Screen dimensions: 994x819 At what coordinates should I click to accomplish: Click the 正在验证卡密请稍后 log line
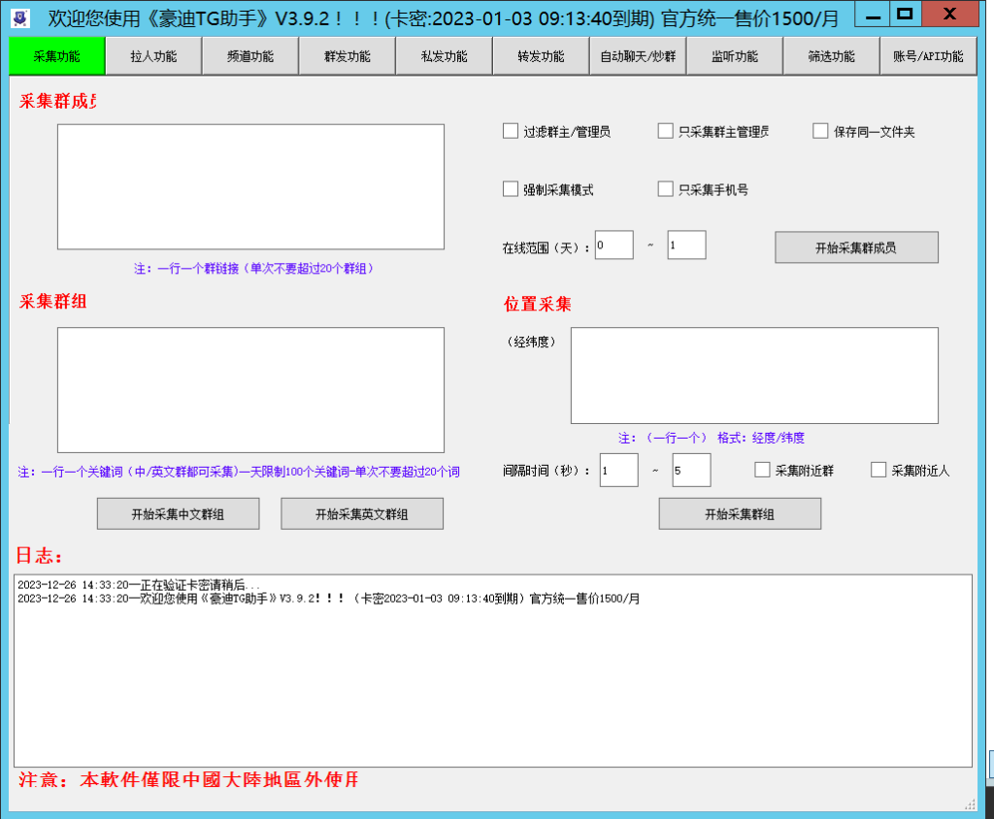point(139,585)
